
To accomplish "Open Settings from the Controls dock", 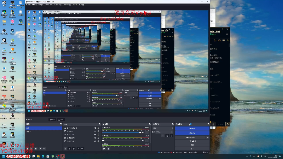I will (x=192, y=145).
